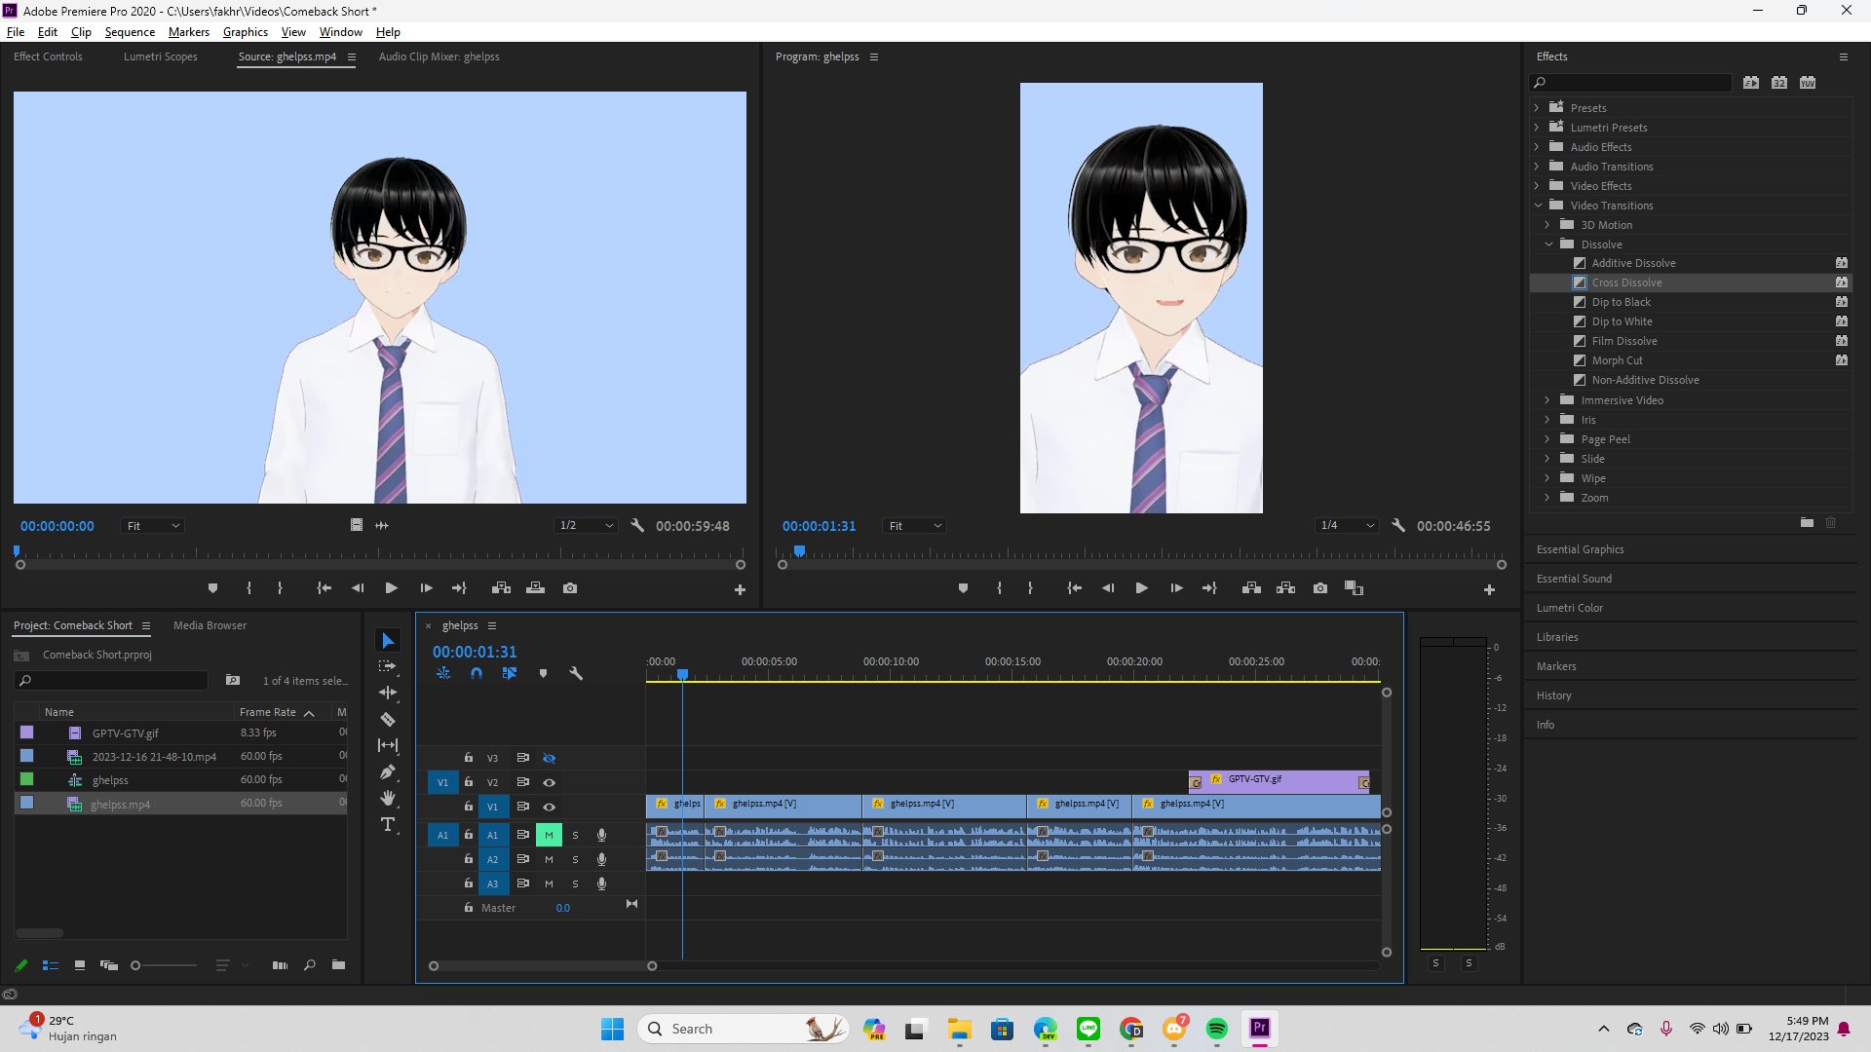Click Overwrite button in Source monitor

click(535, 588)
